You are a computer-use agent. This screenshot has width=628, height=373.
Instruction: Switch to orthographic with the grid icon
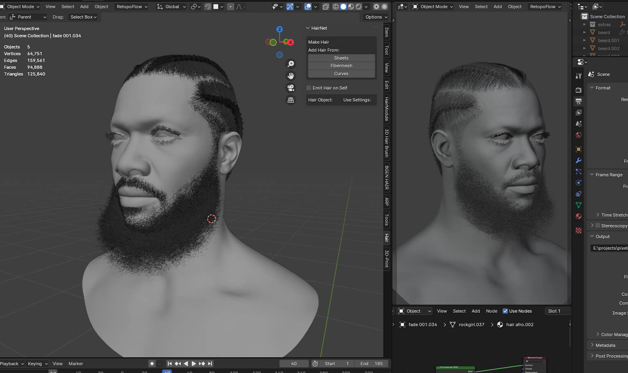(x=290, y=100)
